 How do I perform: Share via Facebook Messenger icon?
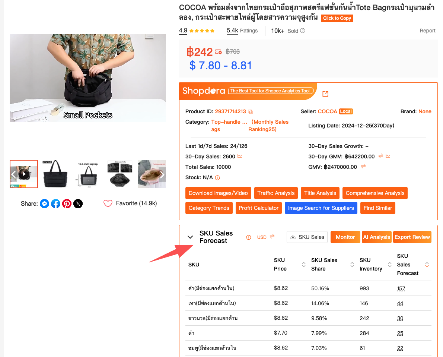(x=44, y=204)
